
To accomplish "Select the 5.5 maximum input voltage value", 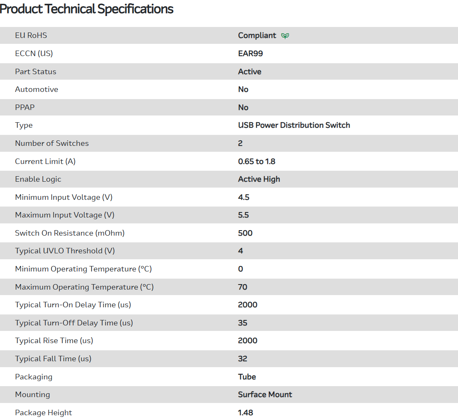I will pos(243,215).
